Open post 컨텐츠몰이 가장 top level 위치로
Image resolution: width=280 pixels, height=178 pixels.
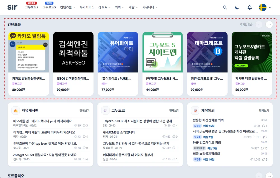pos(45,143)
